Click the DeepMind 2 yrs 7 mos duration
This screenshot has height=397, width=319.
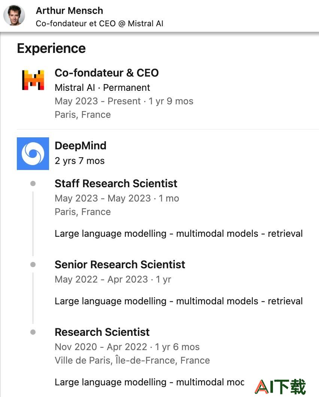tap(79, 161)
